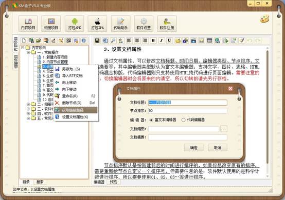Toggle italic formatting
This screenshot has height=200, width=285.
(x=161, y=41)
